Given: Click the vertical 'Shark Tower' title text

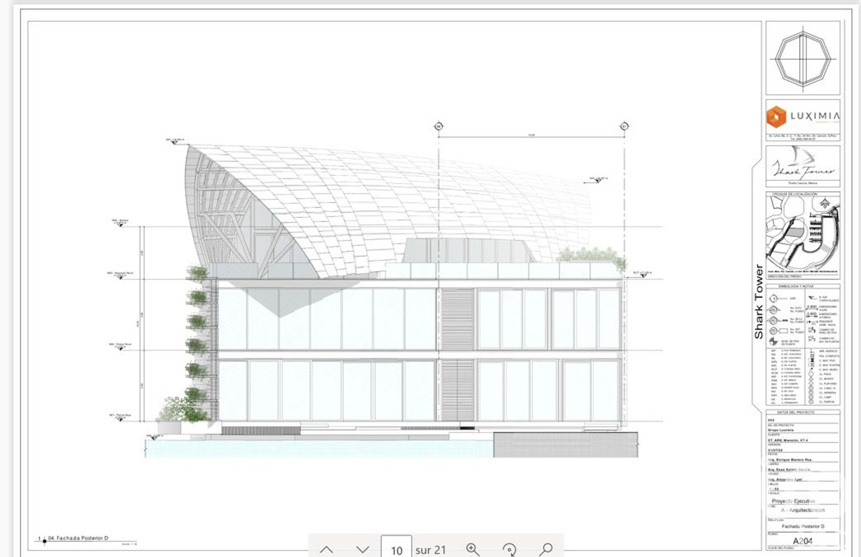Looking at the screenshot, I should tap(758, 301).
